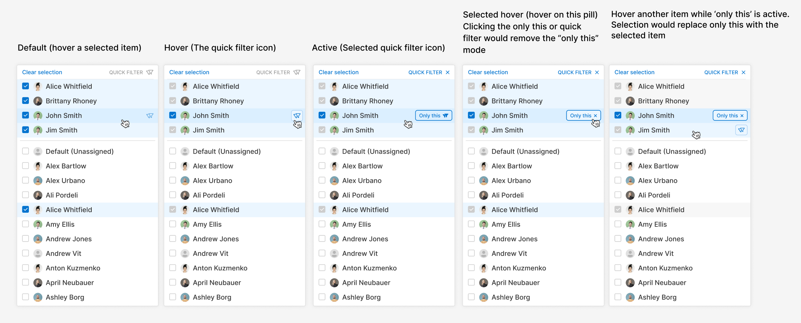Click Alex Urbano's avatar in Hover panel
This screenshot has height=323, width=801.
(185, 181)
